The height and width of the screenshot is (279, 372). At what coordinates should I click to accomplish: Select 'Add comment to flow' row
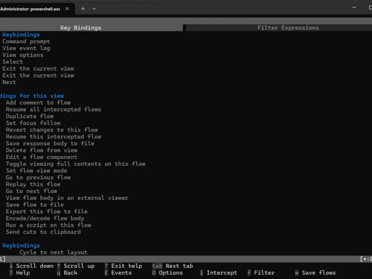point(38,103)
